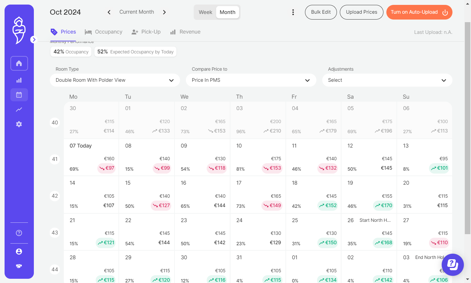Go to the next month arrow
The width and height of the screenshot is (471, 283).
(x=164, y=12)
